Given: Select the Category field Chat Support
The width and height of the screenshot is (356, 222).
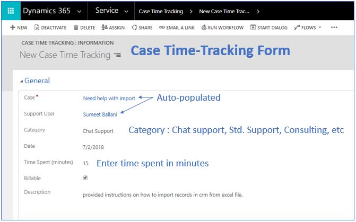Looking at the screenshot, I should point(98,131).
